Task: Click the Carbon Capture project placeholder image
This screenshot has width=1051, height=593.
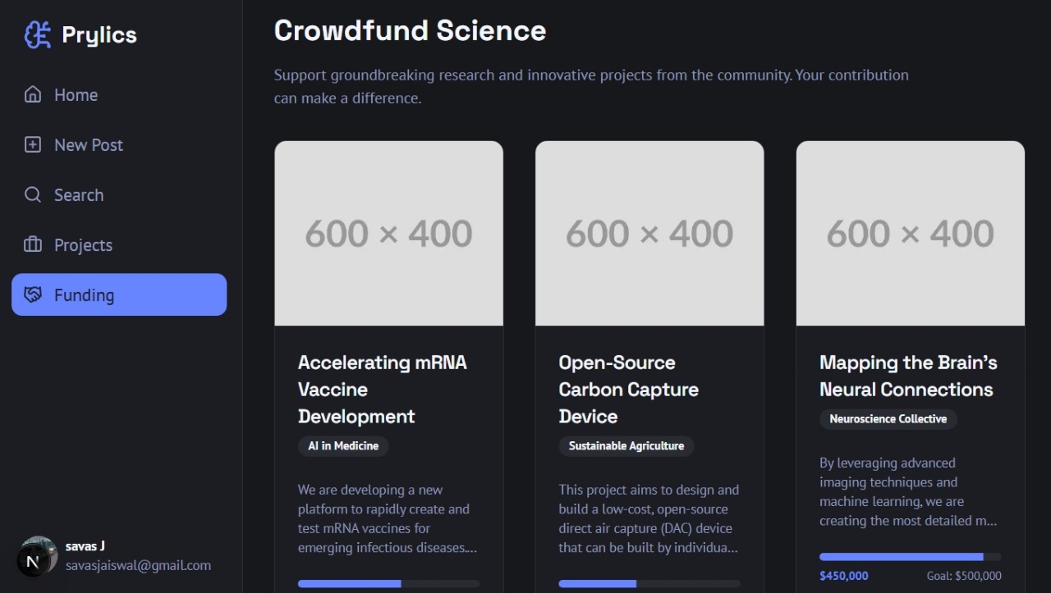Action: [x=649, y=234]
